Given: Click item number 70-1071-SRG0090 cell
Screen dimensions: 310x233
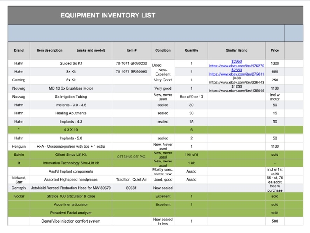Looking at the screenshot, I should (x=131, y=72).
